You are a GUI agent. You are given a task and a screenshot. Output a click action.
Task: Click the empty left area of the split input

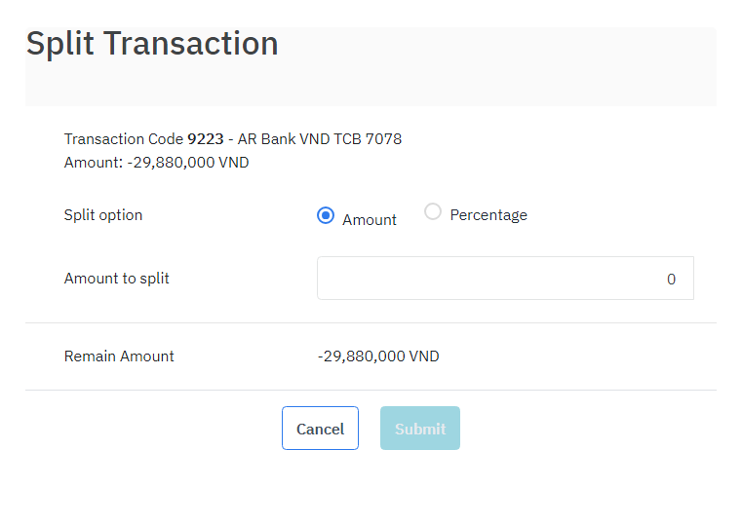pyautogui.click(x=390, y=279)
